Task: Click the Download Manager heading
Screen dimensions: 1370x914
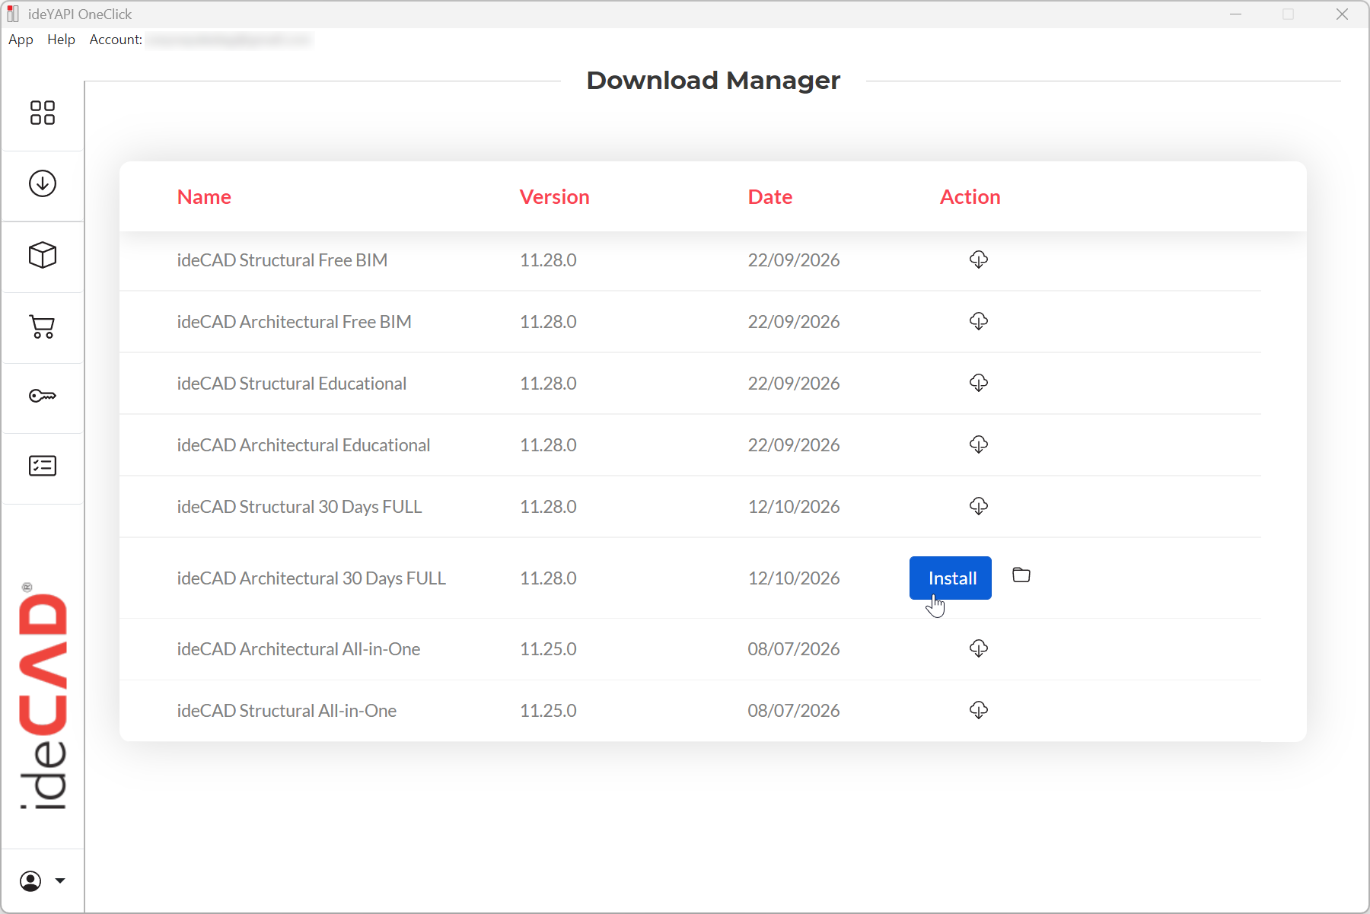Action: coord(713,81)
